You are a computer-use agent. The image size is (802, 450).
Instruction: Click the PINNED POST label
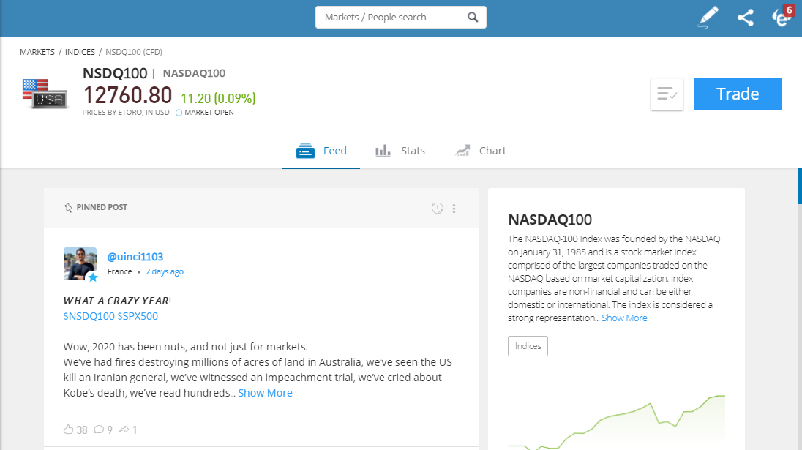102,207
